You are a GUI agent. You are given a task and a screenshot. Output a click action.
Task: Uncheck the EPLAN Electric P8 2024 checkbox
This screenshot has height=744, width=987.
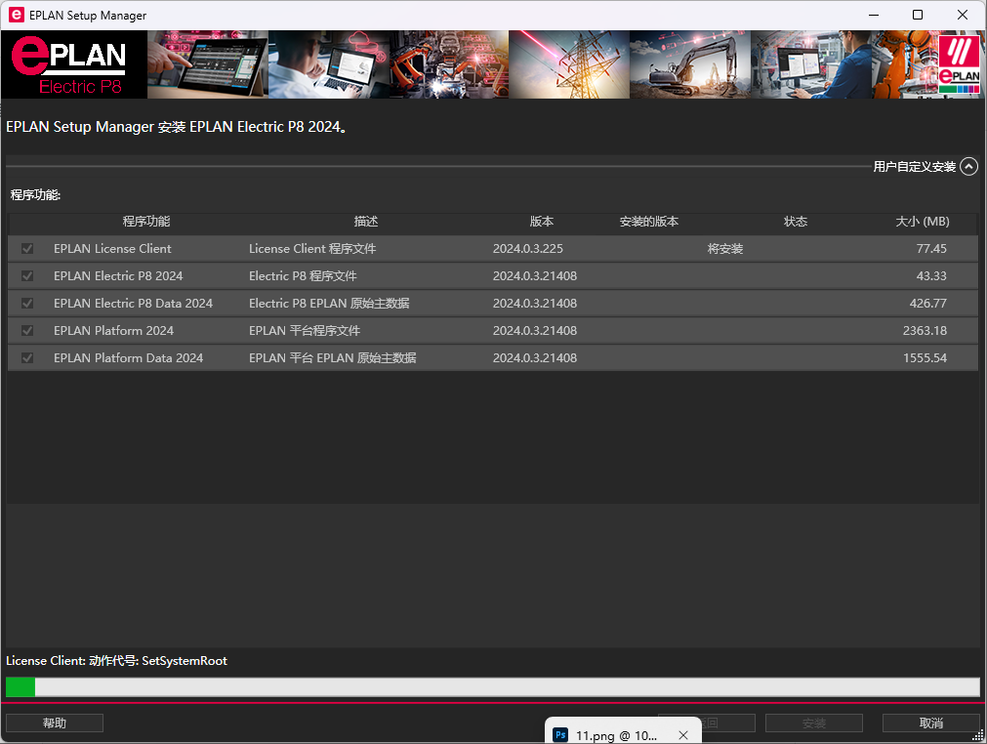coord(27,276)
